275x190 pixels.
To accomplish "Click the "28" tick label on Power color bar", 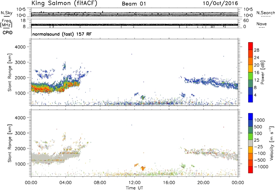I will (256, 50).
